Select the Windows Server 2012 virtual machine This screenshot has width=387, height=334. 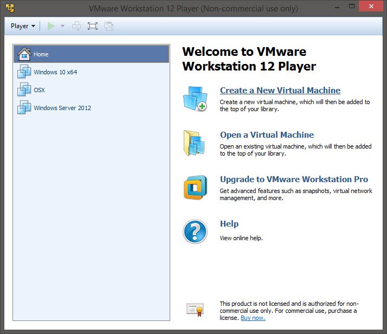(x=91, y=108)
